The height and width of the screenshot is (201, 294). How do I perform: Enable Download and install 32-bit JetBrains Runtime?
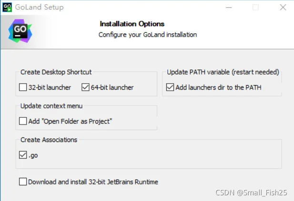[x=23, y=182]
